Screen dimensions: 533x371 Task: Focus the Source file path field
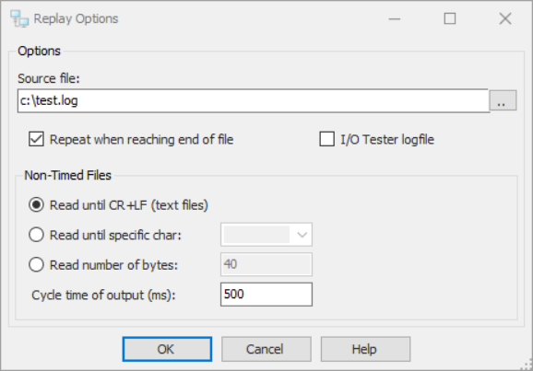(x=254, y=101)
